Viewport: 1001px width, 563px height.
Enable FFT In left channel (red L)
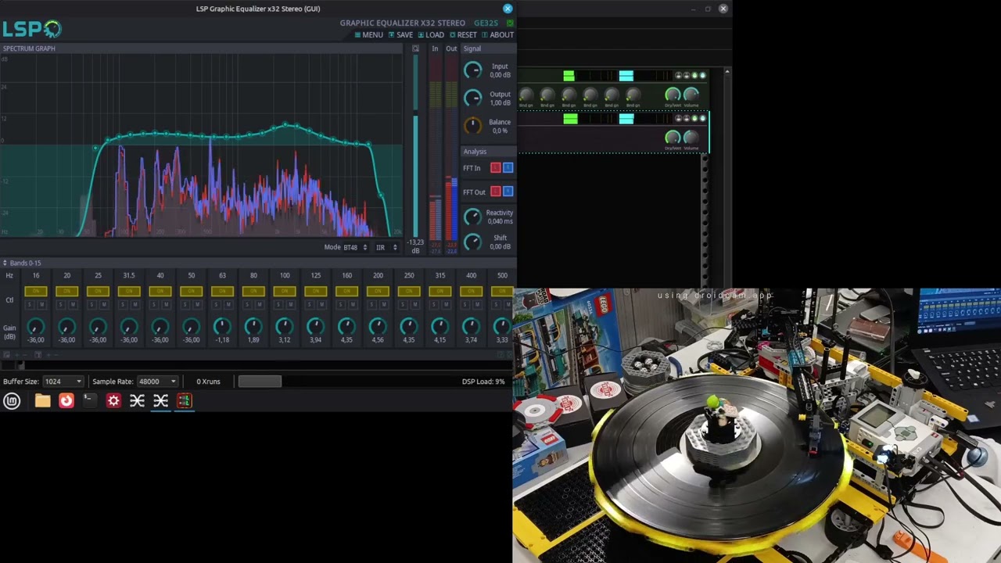point(496,168)
